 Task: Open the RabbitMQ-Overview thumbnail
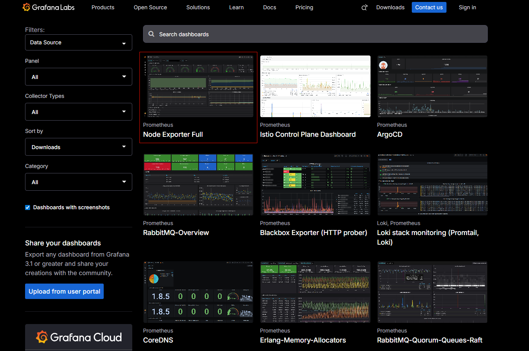click(x=198, y=185)
